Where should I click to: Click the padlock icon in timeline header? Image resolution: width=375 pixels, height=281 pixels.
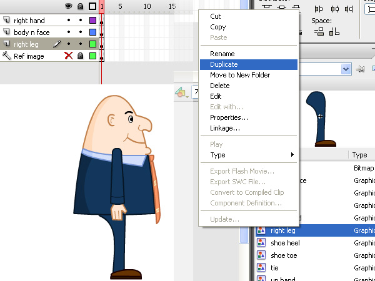(x=81, y=6)
